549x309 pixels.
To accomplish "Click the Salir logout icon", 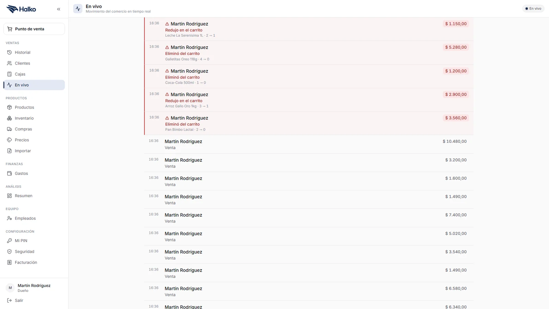I will click(9, 300).
